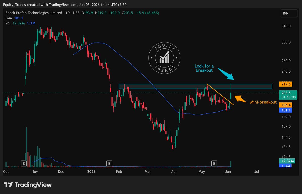Click the Feb label on the time axis
This screenshot has height=194, width=302.
[x=119, y=172]
